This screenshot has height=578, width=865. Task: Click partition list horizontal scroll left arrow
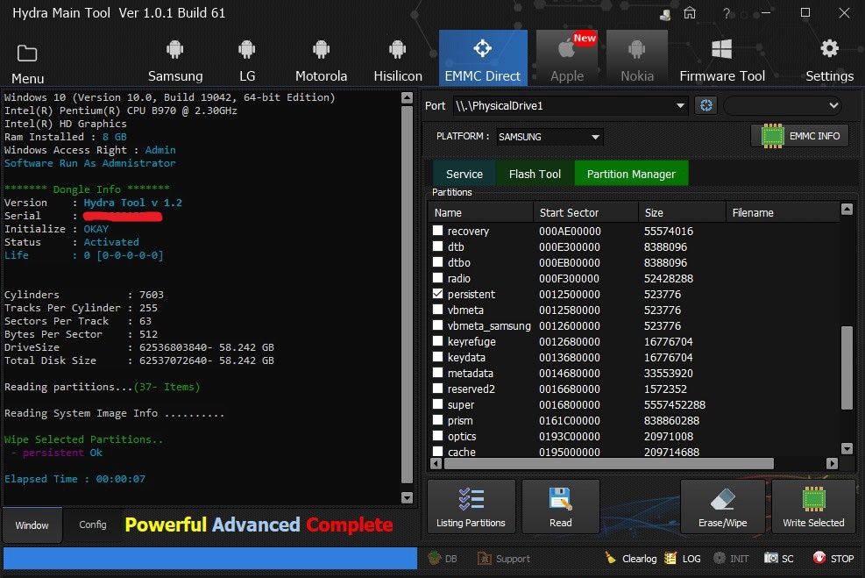click(436, 463)
